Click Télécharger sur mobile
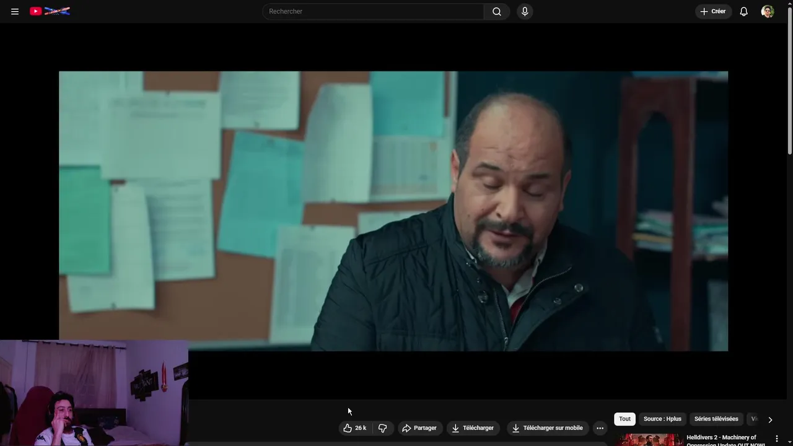This screenshot has width=793, height=446. (548, 428)
